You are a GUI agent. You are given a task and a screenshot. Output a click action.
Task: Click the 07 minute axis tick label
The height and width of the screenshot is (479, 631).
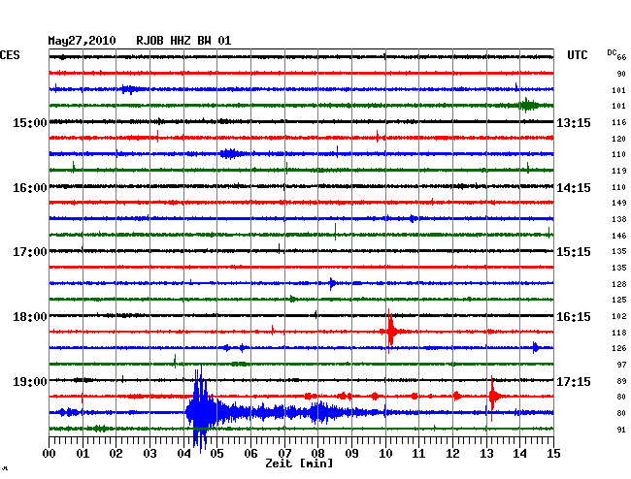coord(284,454)
